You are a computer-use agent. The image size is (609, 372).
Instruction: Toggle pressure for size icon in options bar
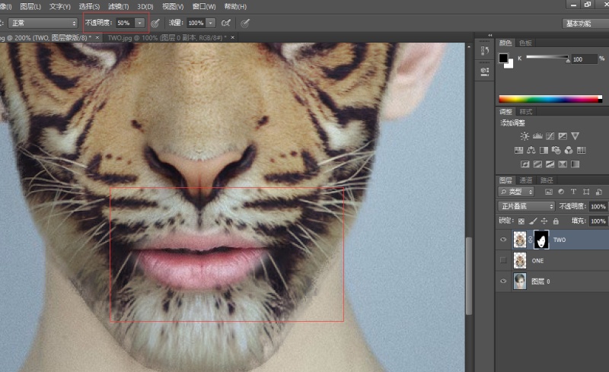tap(244, 24)
